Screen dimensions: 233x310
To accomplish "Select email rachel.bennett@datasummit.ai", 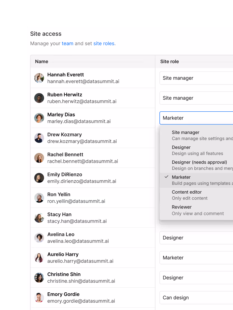I will [83, 161].
